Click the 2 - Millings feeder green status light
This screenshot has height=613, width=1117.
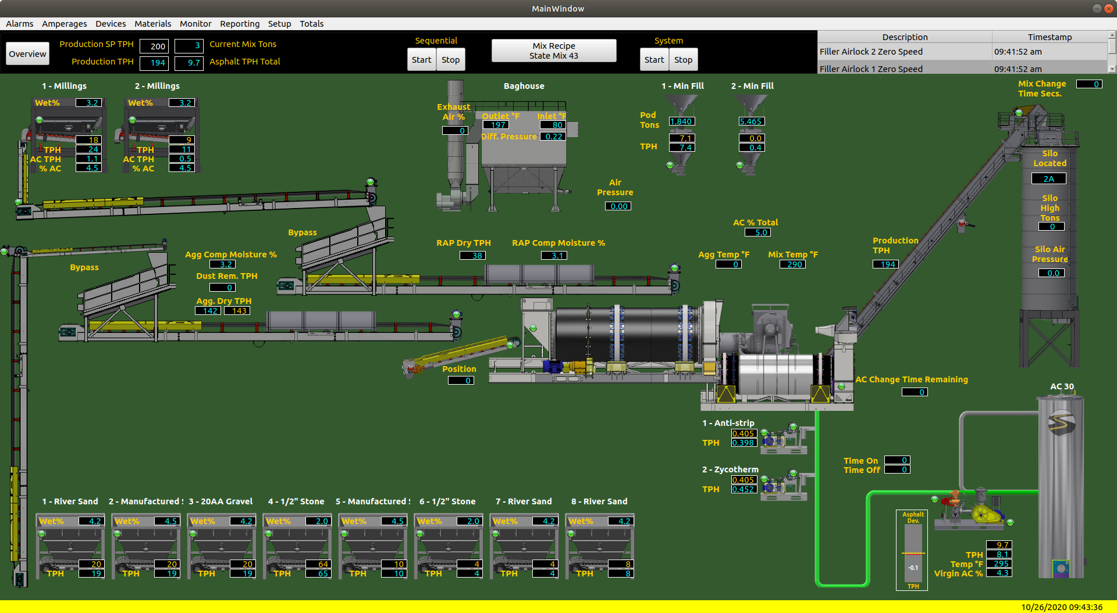coord(133,120)
